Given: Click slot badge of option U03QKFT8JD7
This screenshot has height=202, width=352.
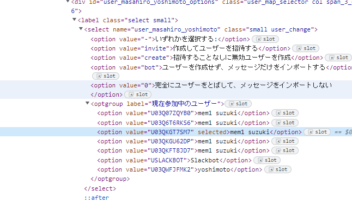Looking at the screenshot, I should tap(285, 150).
